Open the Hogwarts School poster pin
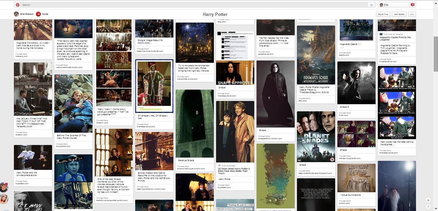The height and width of the screenshot is (211, 438). 316,55
